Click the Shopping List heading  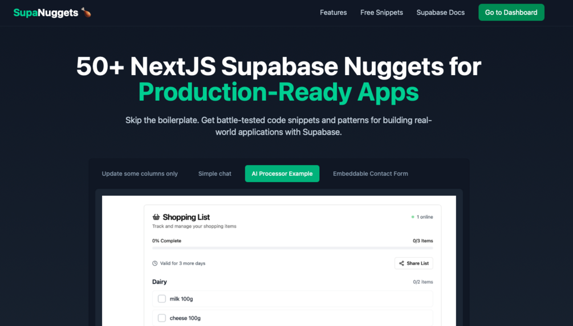coord(186,217)
